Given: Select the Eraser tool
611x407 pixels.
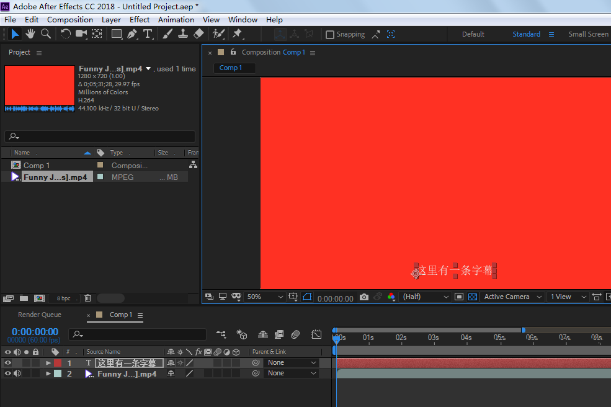Looking at the screenshot, I should (x=198, y=34).
